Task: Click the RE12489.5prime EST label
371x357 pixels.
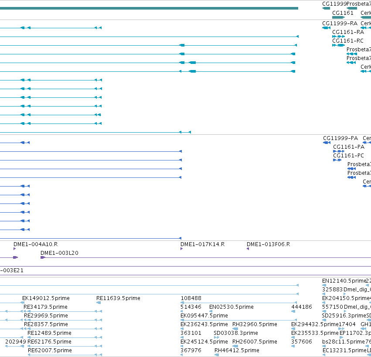Action: pyautogui.click(x=49, y=333)
